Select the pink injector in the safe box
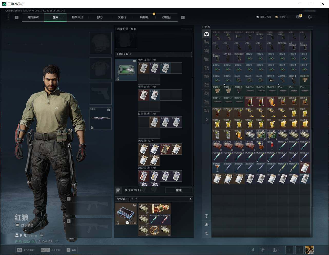Viewport: 329px width, 255px height. (166, 220)
